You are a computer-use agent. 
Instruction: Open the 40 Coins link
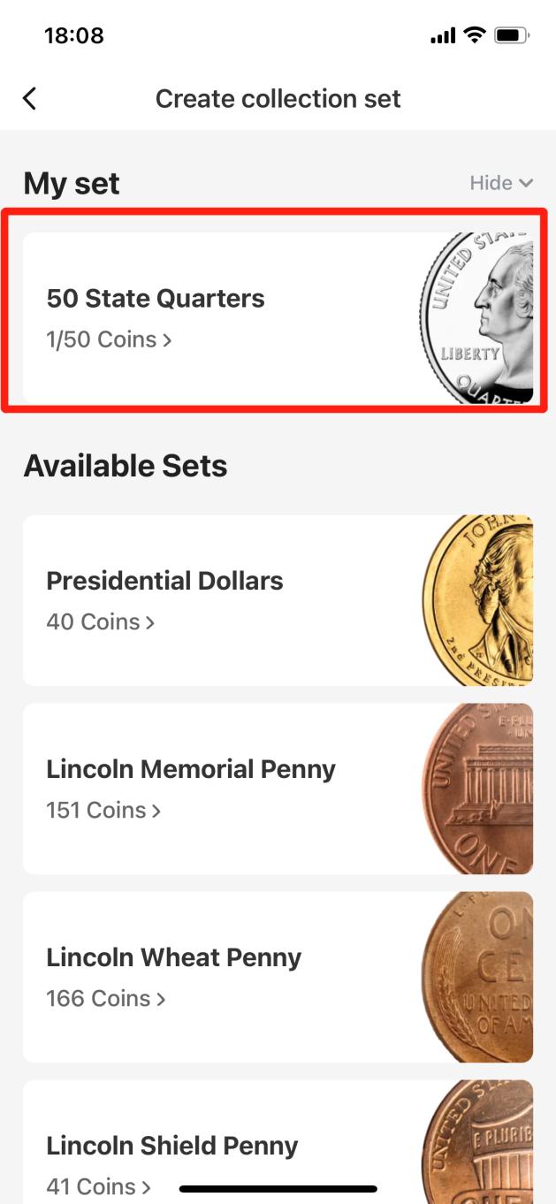100,621
